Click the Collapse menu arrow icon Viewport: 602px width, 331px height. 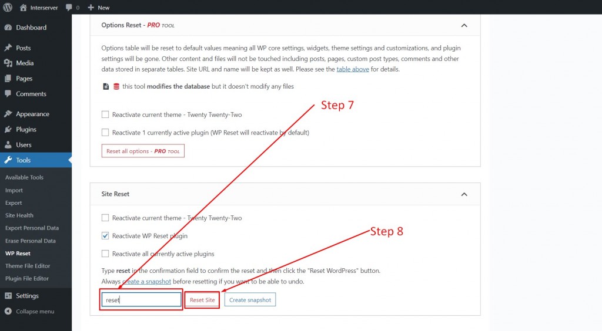pyautogui.click(x=8, y=312)
